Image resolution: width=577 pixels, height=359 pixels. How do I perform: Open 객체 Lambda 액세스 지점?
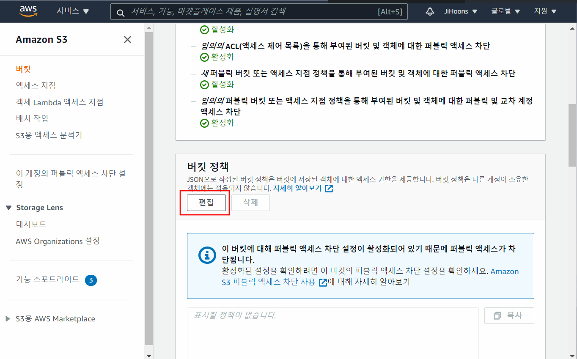60,102
